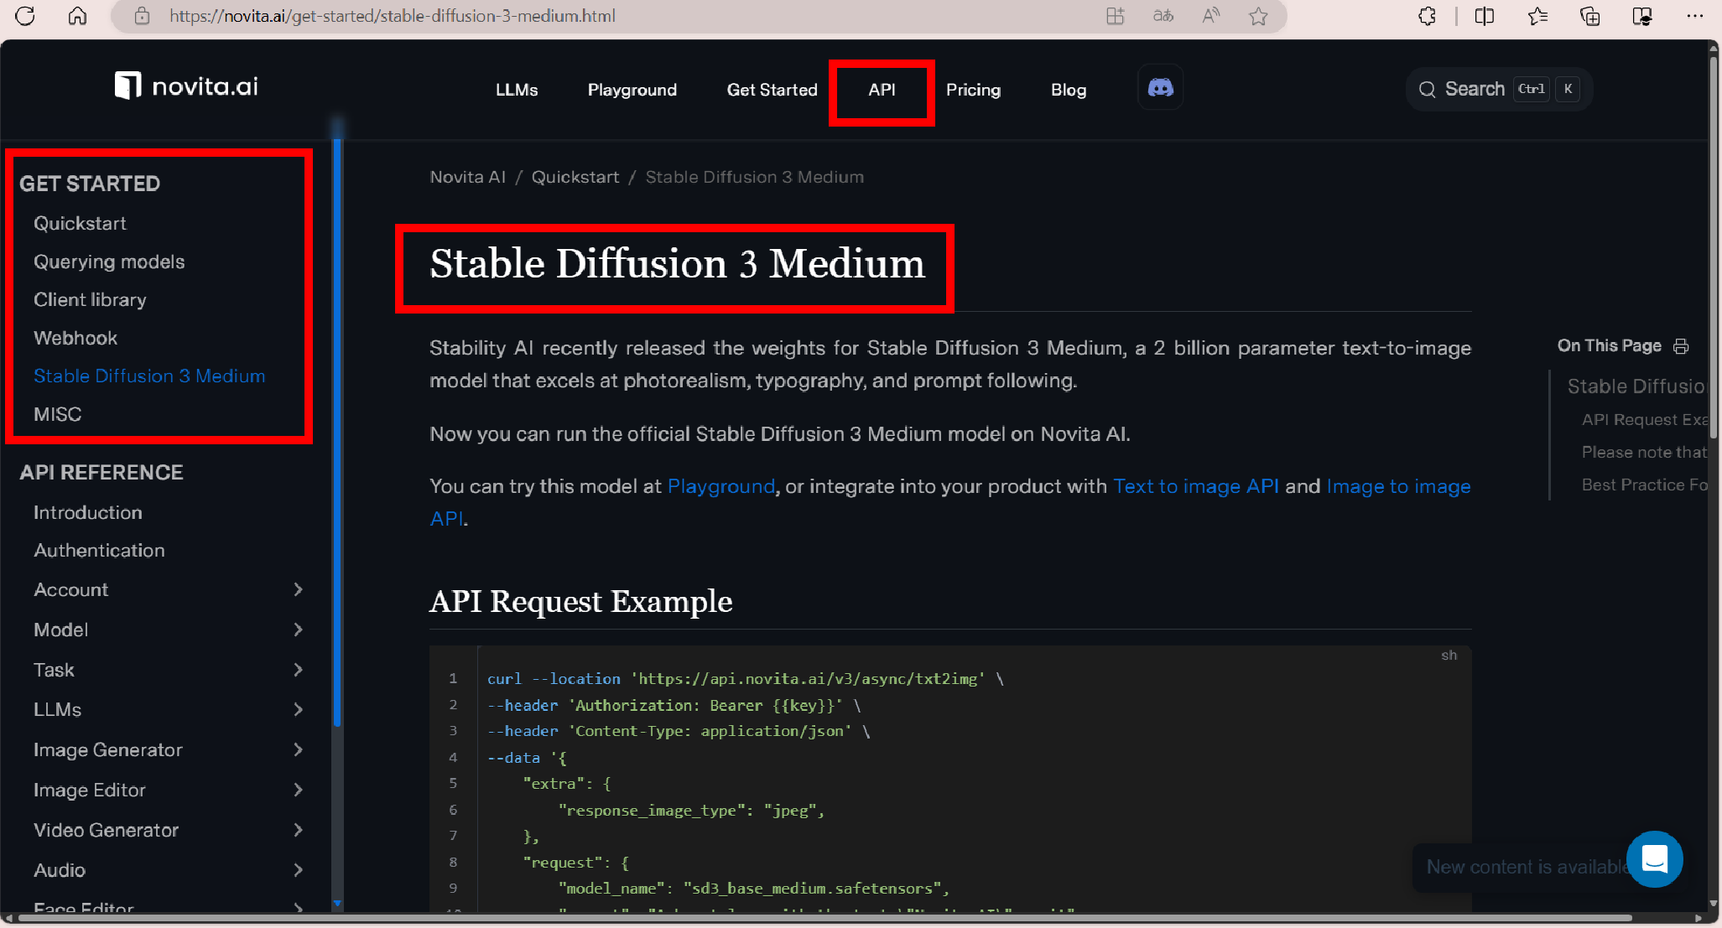Open the API menu item
This screenshot has width=1722, height=928.
click(882, 90)
